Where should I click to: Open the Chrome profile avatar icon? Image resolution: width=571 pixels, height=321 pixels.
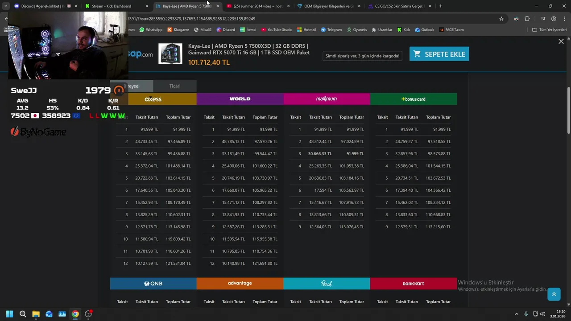tap(554, 19)
